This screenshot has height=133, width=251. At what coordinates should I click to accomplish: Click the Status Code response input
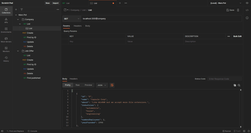[x=224, y=79]
